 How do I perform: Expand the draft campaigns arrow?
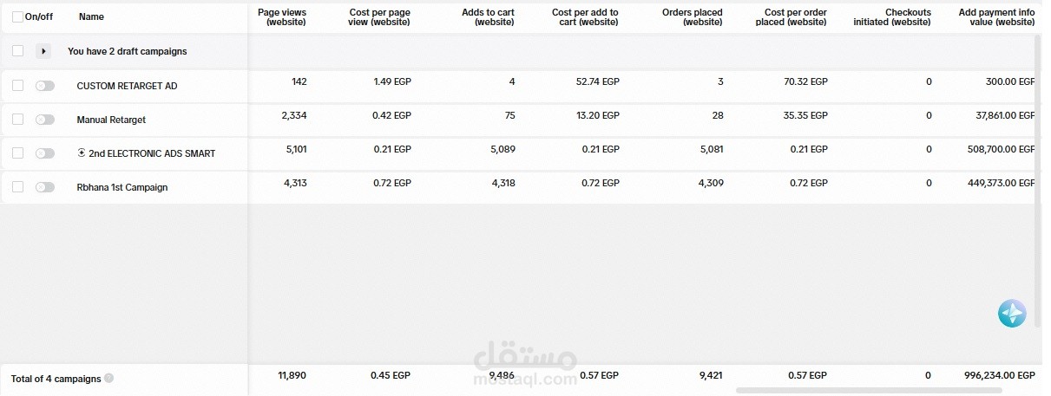(43, 51)
